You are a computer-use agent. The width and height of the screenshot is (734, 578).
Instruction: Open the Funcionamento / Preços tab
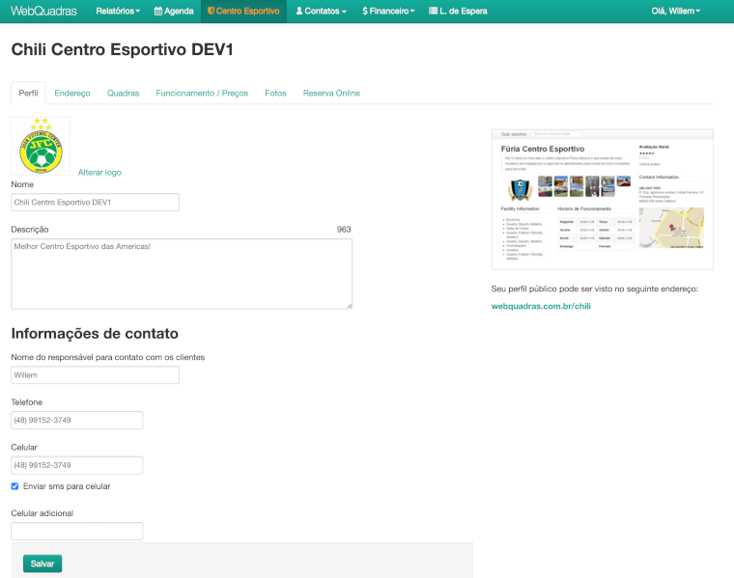pos(202,93)
